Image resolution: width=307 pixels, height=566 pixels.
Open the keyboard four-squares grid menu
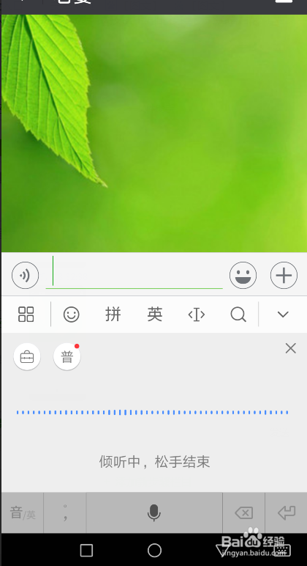tap(26, 315)
